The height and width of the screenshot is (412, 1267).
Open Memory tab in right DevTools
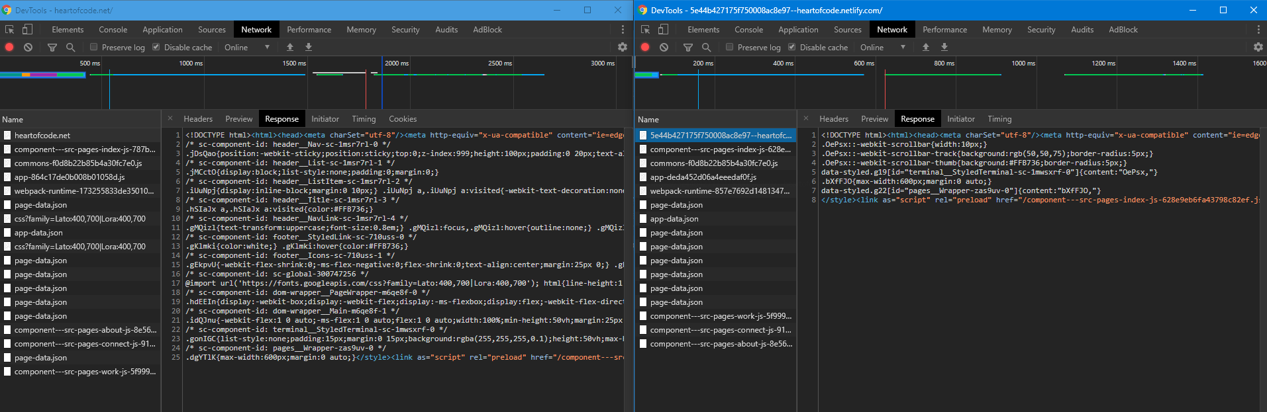997,30
